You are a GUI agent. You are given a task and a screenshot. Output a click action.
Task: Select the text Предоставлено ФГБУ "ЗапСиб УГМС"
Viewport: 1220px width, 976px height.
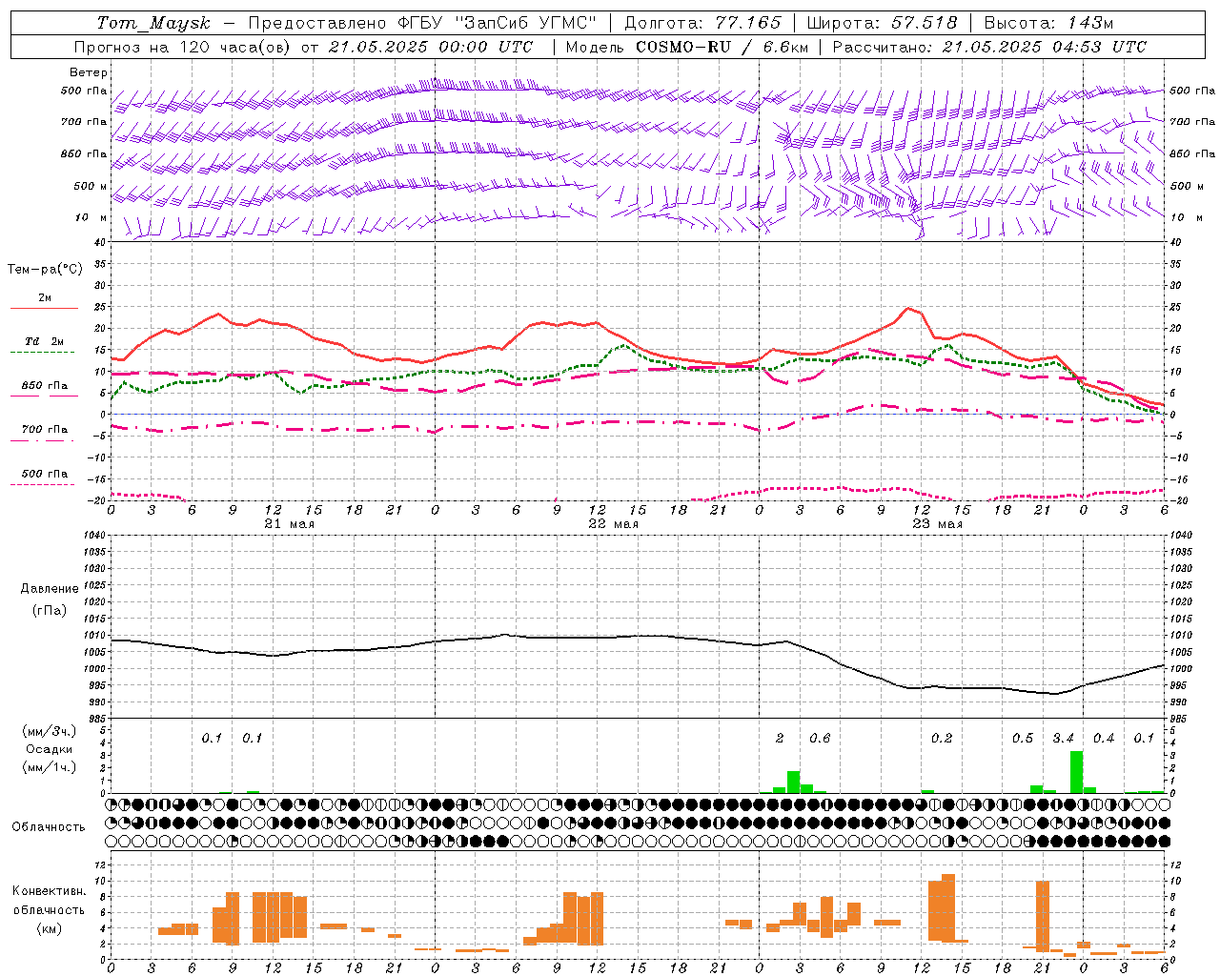click(x=421, y=23)
